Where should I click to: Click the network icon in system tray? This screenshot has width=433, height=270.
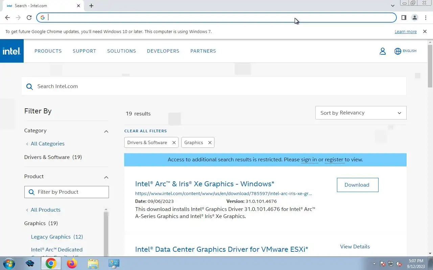coord(391,264)
